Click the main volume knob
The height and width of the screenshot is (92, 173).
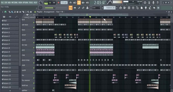point(41,3)
